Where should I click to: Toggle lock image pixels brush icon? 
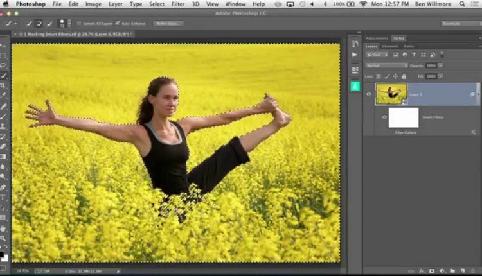(x=388, y=76)
